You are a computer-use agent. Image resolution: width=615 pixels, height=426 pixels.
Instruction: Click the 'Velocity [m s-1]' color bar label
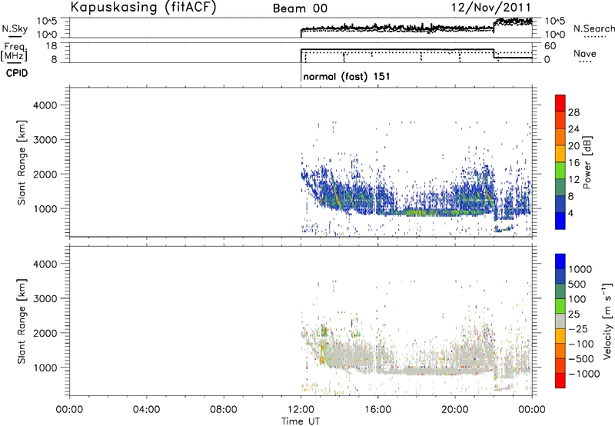(607, 321)
